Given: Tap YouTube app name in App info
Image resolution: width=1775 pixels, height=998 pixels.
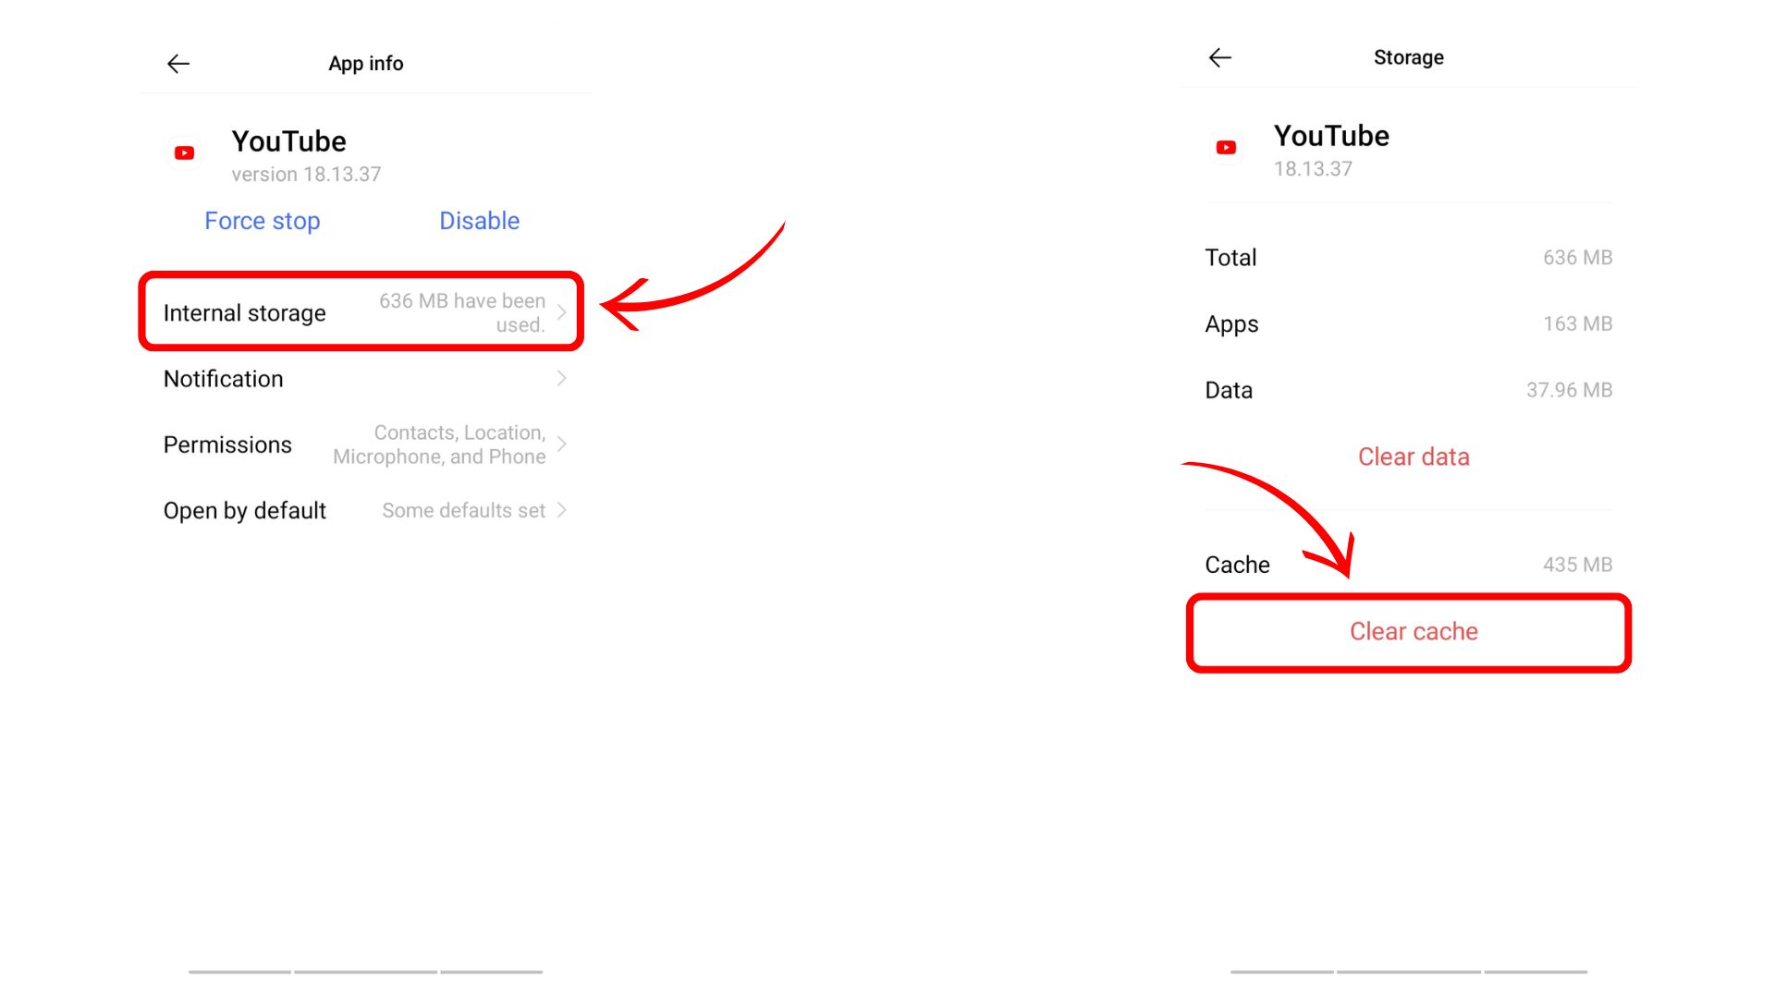Looking at the screenshot, I should point(288,141).
